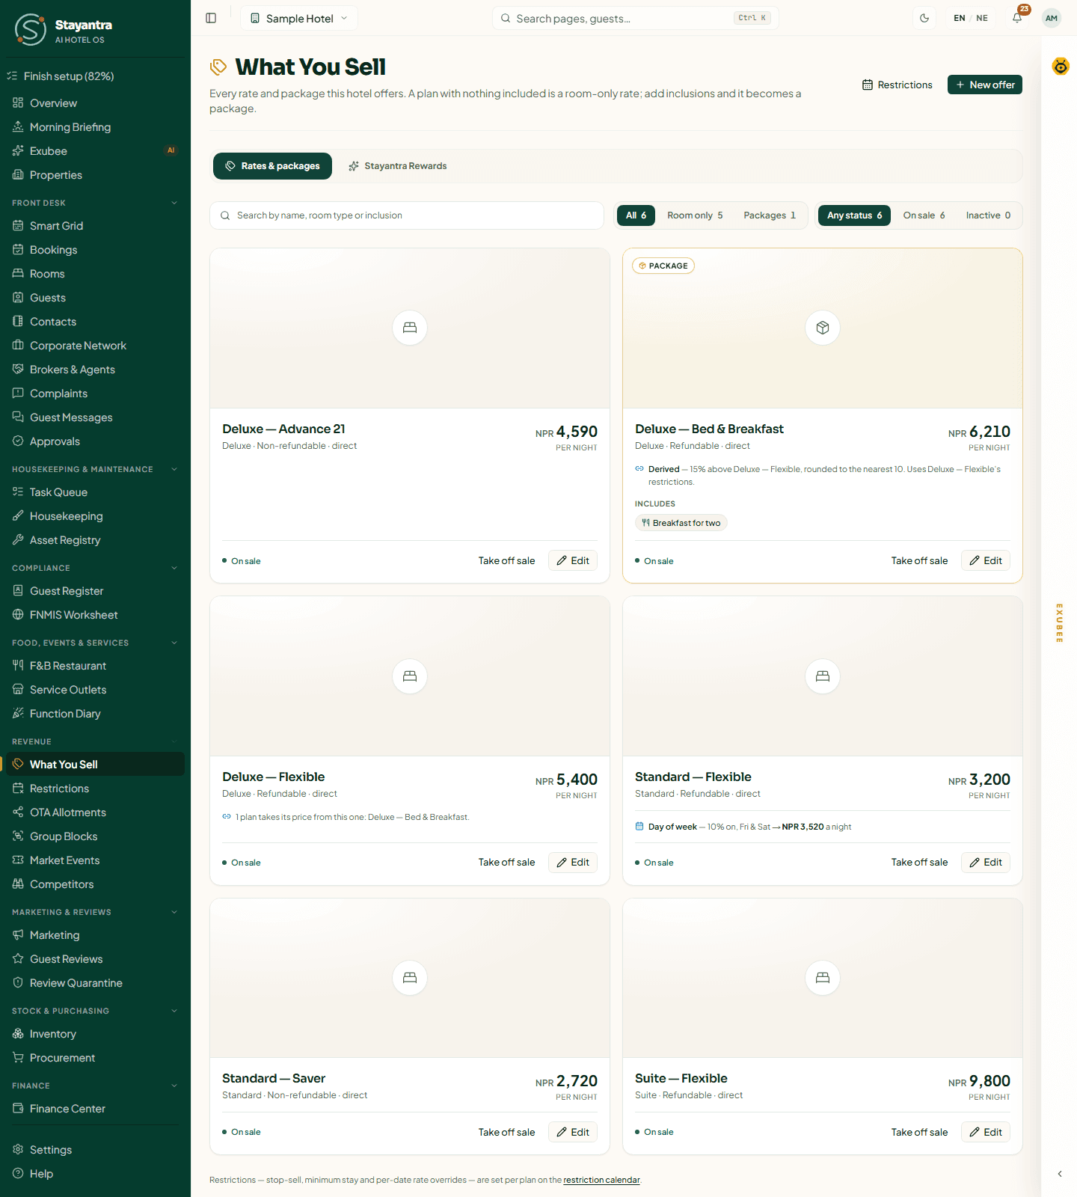Open Restrictions from header
This screenshot has height=1197, width=1077.
tap(897, 85)
